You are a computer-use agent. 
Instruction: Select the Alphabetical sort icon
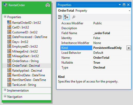tap(66, 17)
